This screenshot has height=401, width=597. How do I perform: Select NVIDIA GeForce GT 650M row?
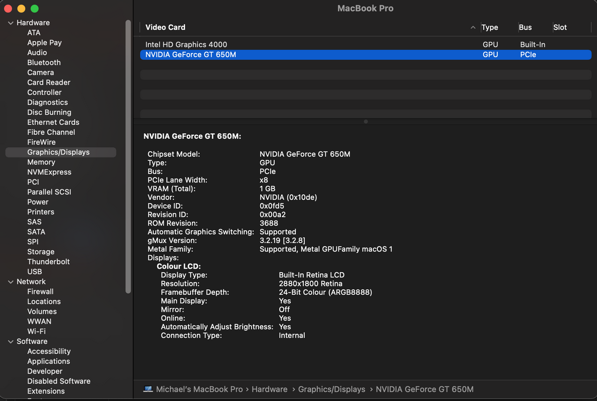[x=365, y=55]
